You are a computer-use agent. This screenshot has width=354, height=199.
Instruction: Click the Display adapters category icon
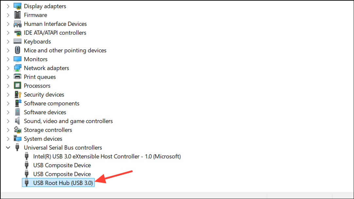coord(17,6)
